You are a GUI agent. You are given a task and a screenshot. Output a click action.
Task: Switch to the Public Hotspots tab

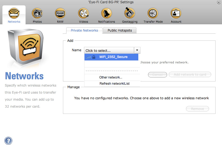click(x=120, y=30)
